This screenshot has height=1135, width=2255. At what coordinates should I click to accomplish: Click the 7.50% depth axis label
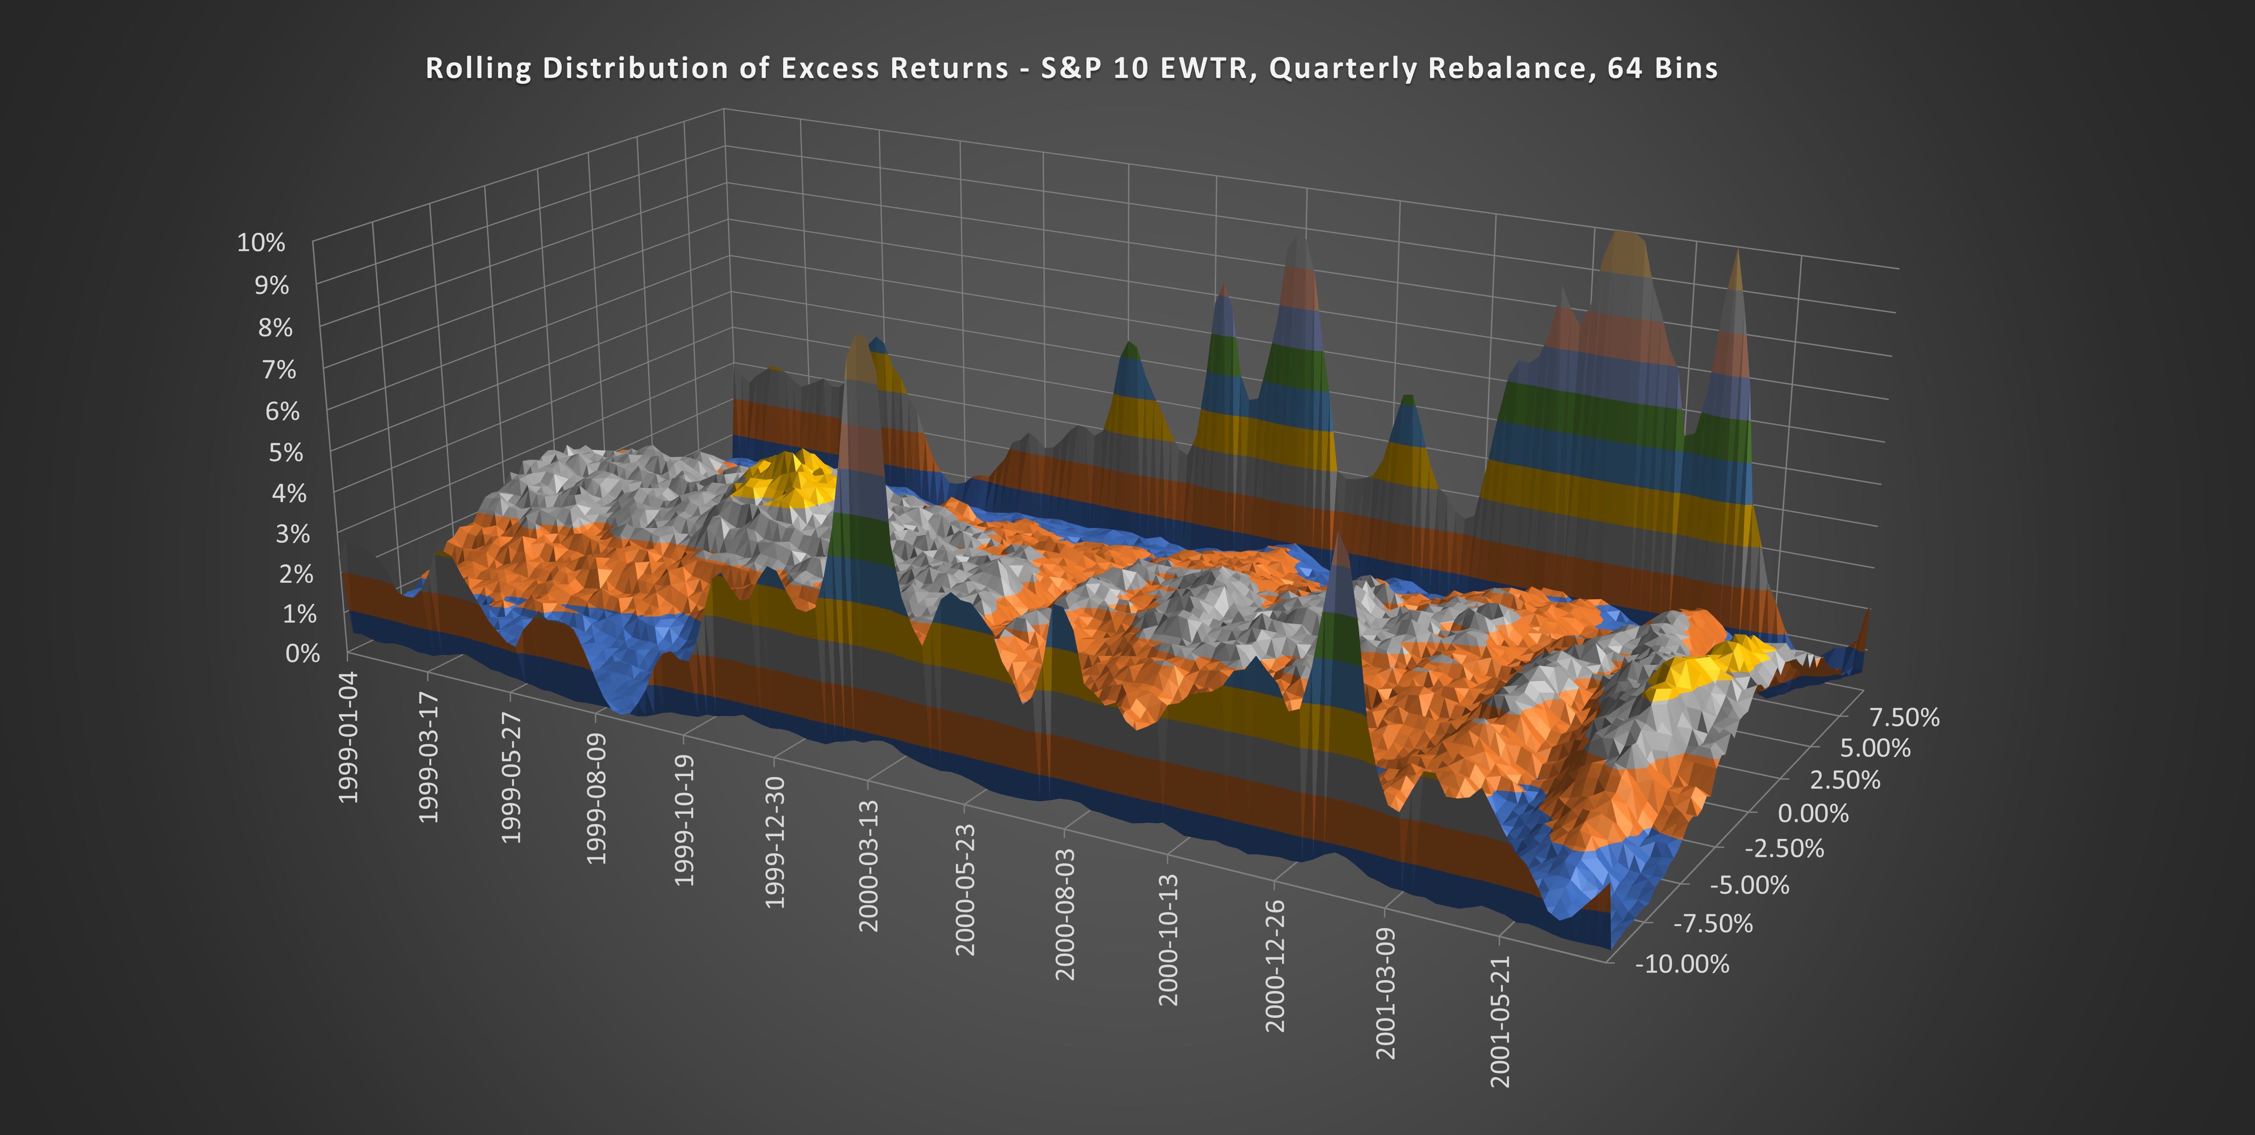pyautogui.click(x=1904, y=717)
